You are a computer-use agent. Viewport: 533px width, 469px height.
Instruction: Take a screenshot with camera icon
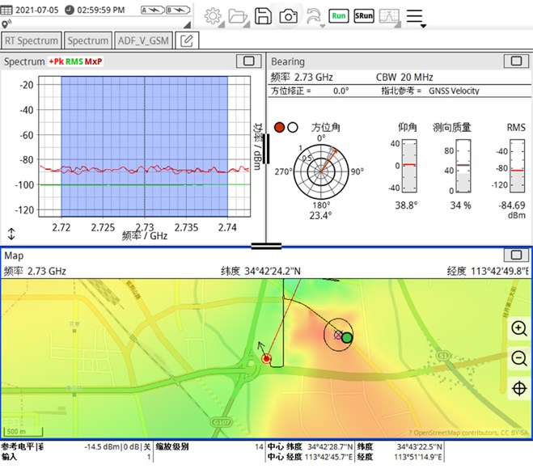(287, 16)
